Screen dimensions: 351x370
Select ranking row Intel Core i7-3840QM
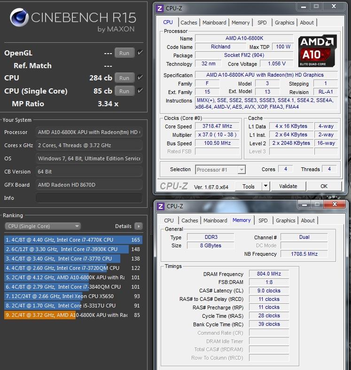[x=73, y=287]
